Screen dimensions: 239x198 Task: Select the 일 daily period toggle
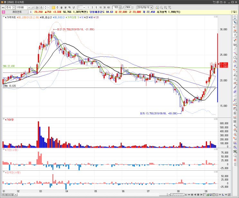(x=53, y=7)
